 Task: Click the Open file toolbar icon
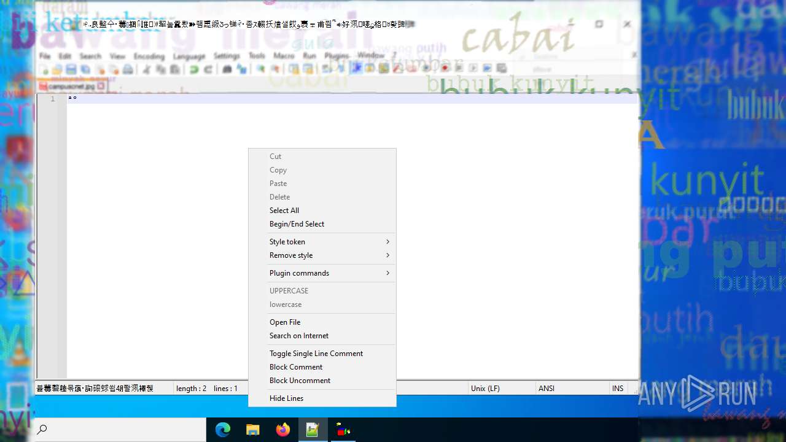[56, 69]
